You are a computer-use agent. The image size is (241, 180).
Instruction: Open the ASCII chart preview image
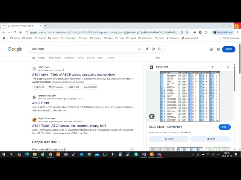click(x=190, y=96)
